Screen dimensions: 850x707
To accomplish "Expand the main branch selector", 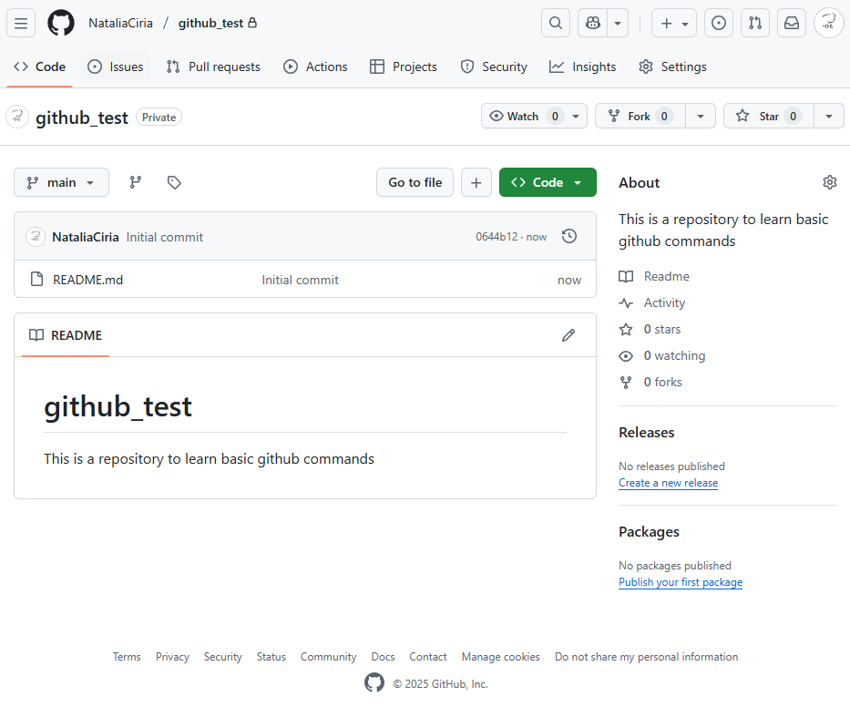I will pyautogui.click(x=61, y=182).
